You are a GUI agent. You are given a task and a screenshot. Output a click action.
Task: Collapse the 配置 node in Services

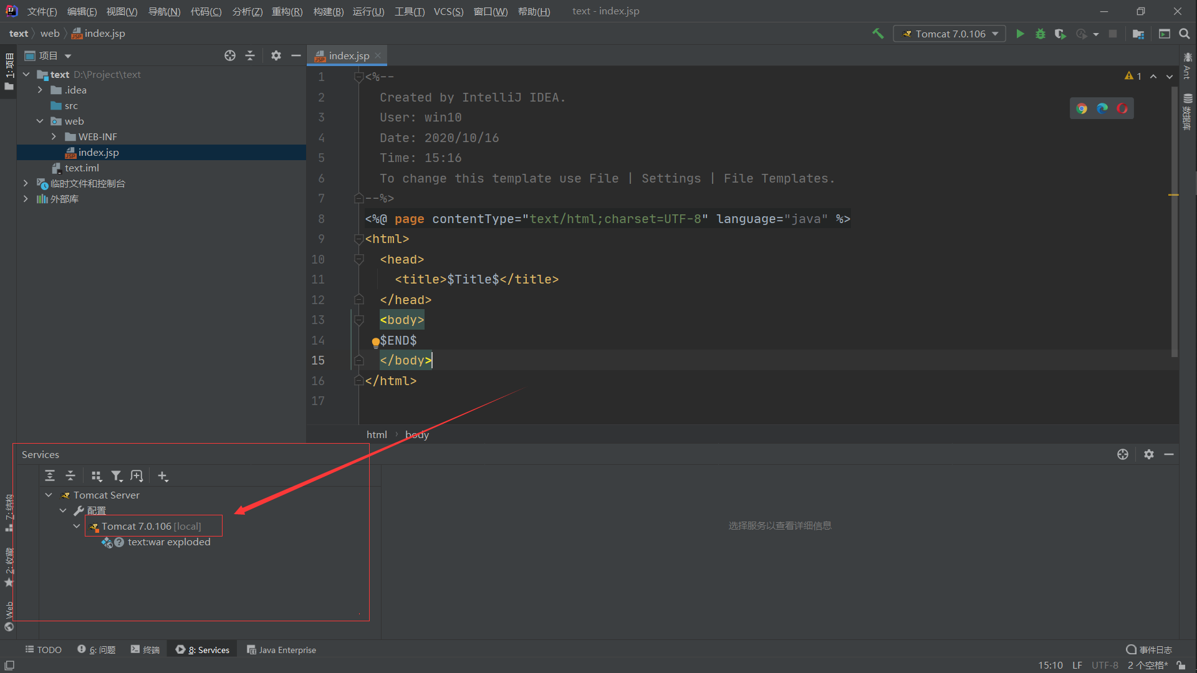[63, 510]
